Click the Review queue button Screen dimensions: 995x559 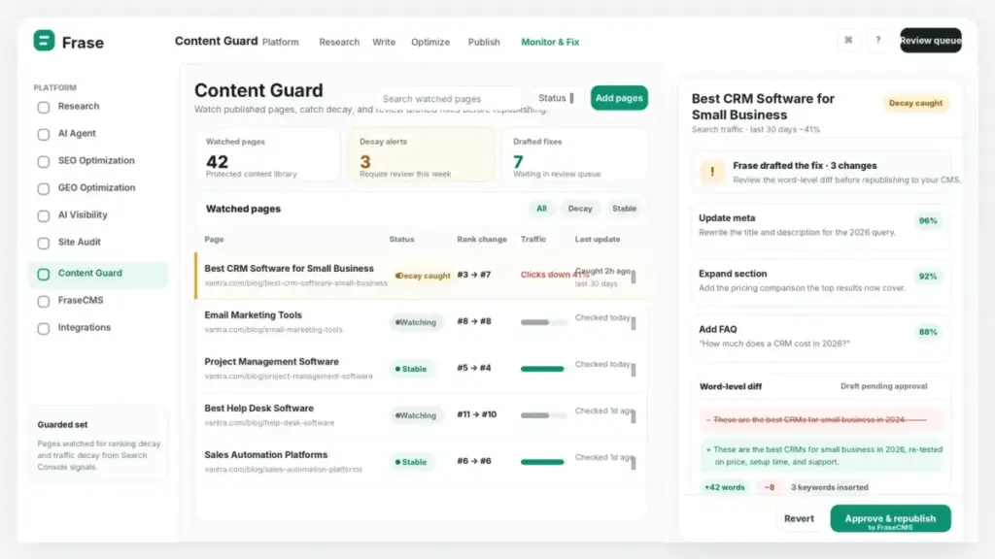point(931,41)
